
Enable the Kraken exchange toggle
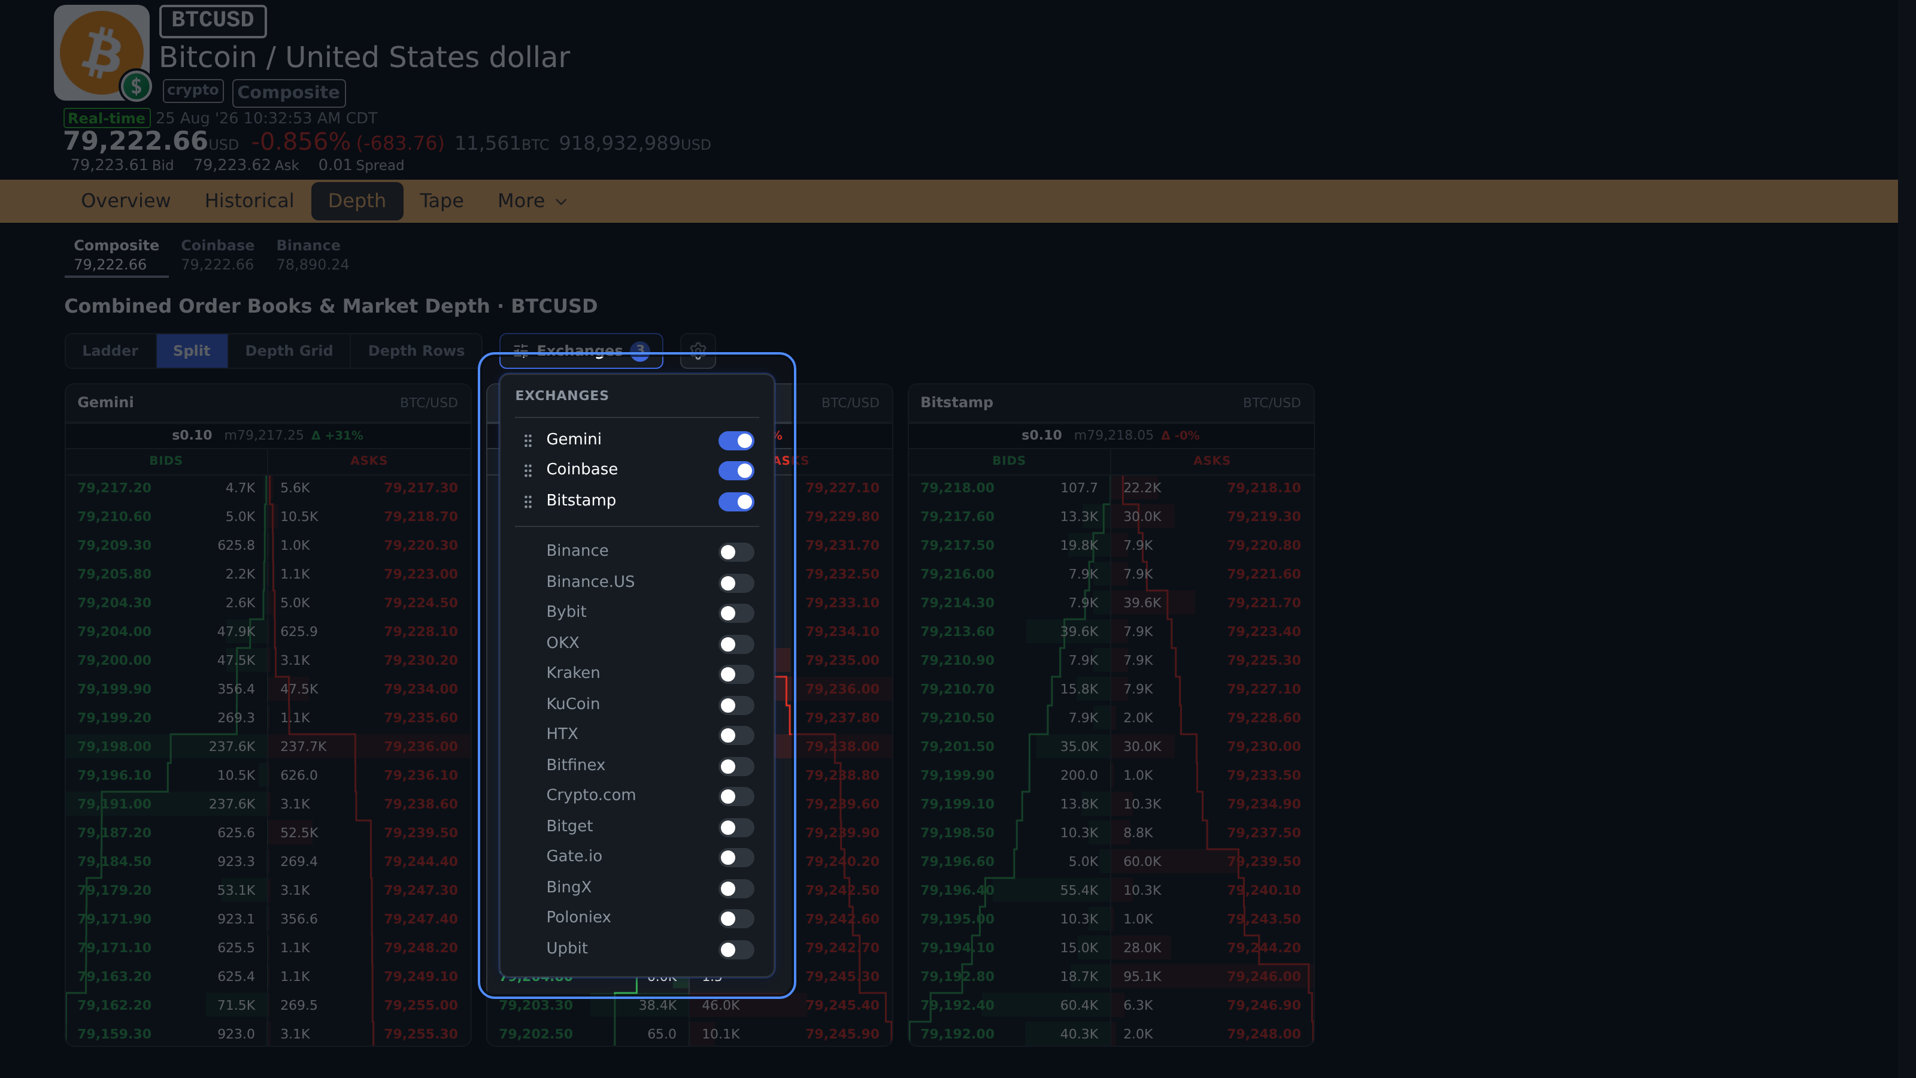pos(736,674)
